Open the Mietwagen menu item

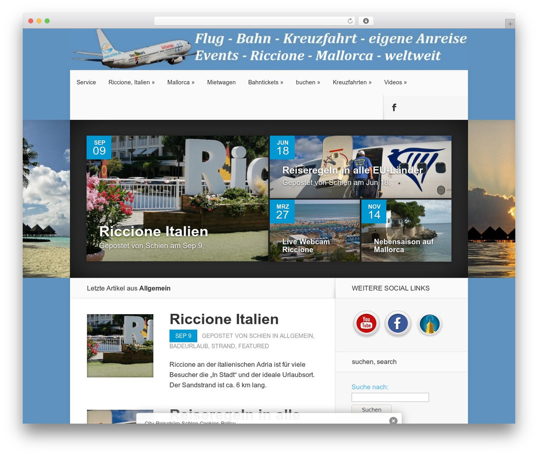(222, 82)
